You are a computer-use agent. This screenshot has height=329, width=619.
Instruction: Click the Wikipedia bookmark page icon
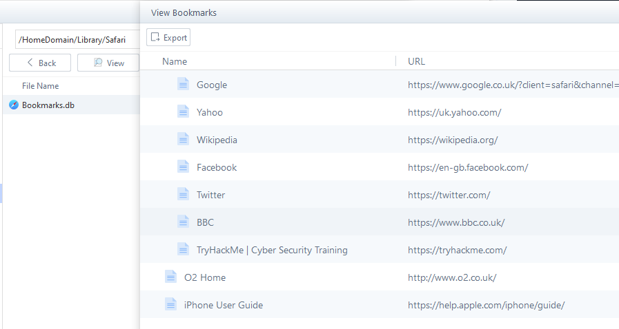pos(183,139)
